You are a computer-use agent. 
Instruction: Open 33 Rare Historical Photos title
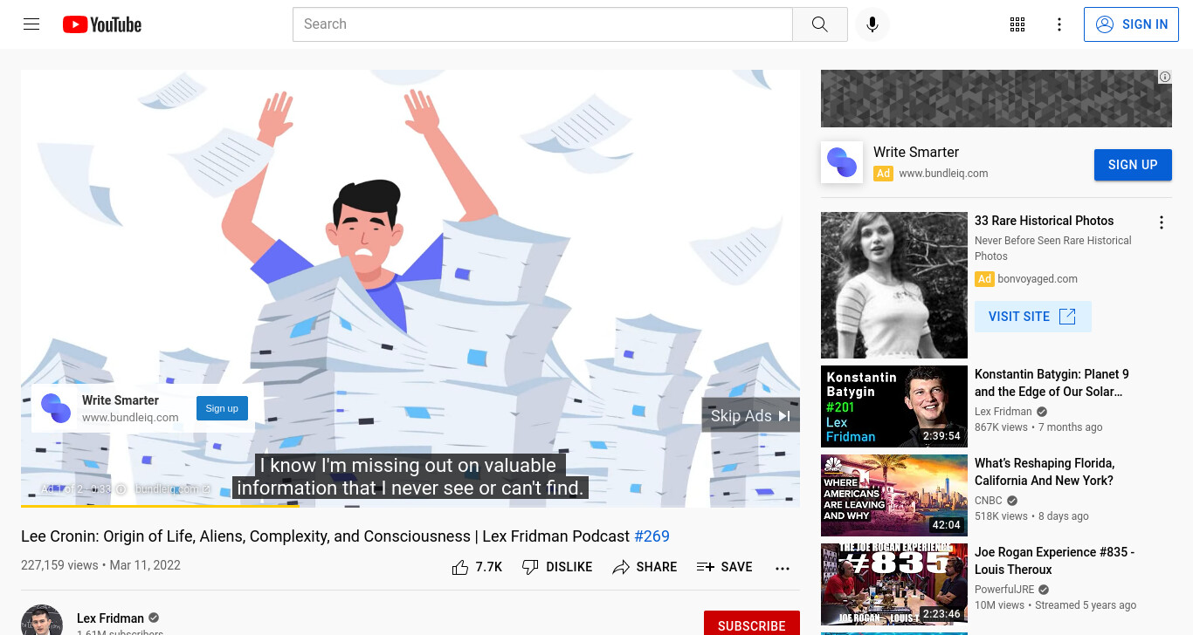click(x=1045, y=221)
